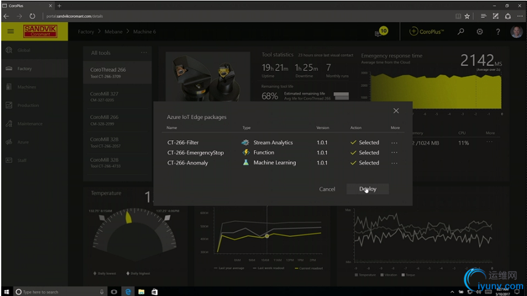Click the Machine 6 breadcrumb
Viewport: 527px width, 296px height.
144,32
